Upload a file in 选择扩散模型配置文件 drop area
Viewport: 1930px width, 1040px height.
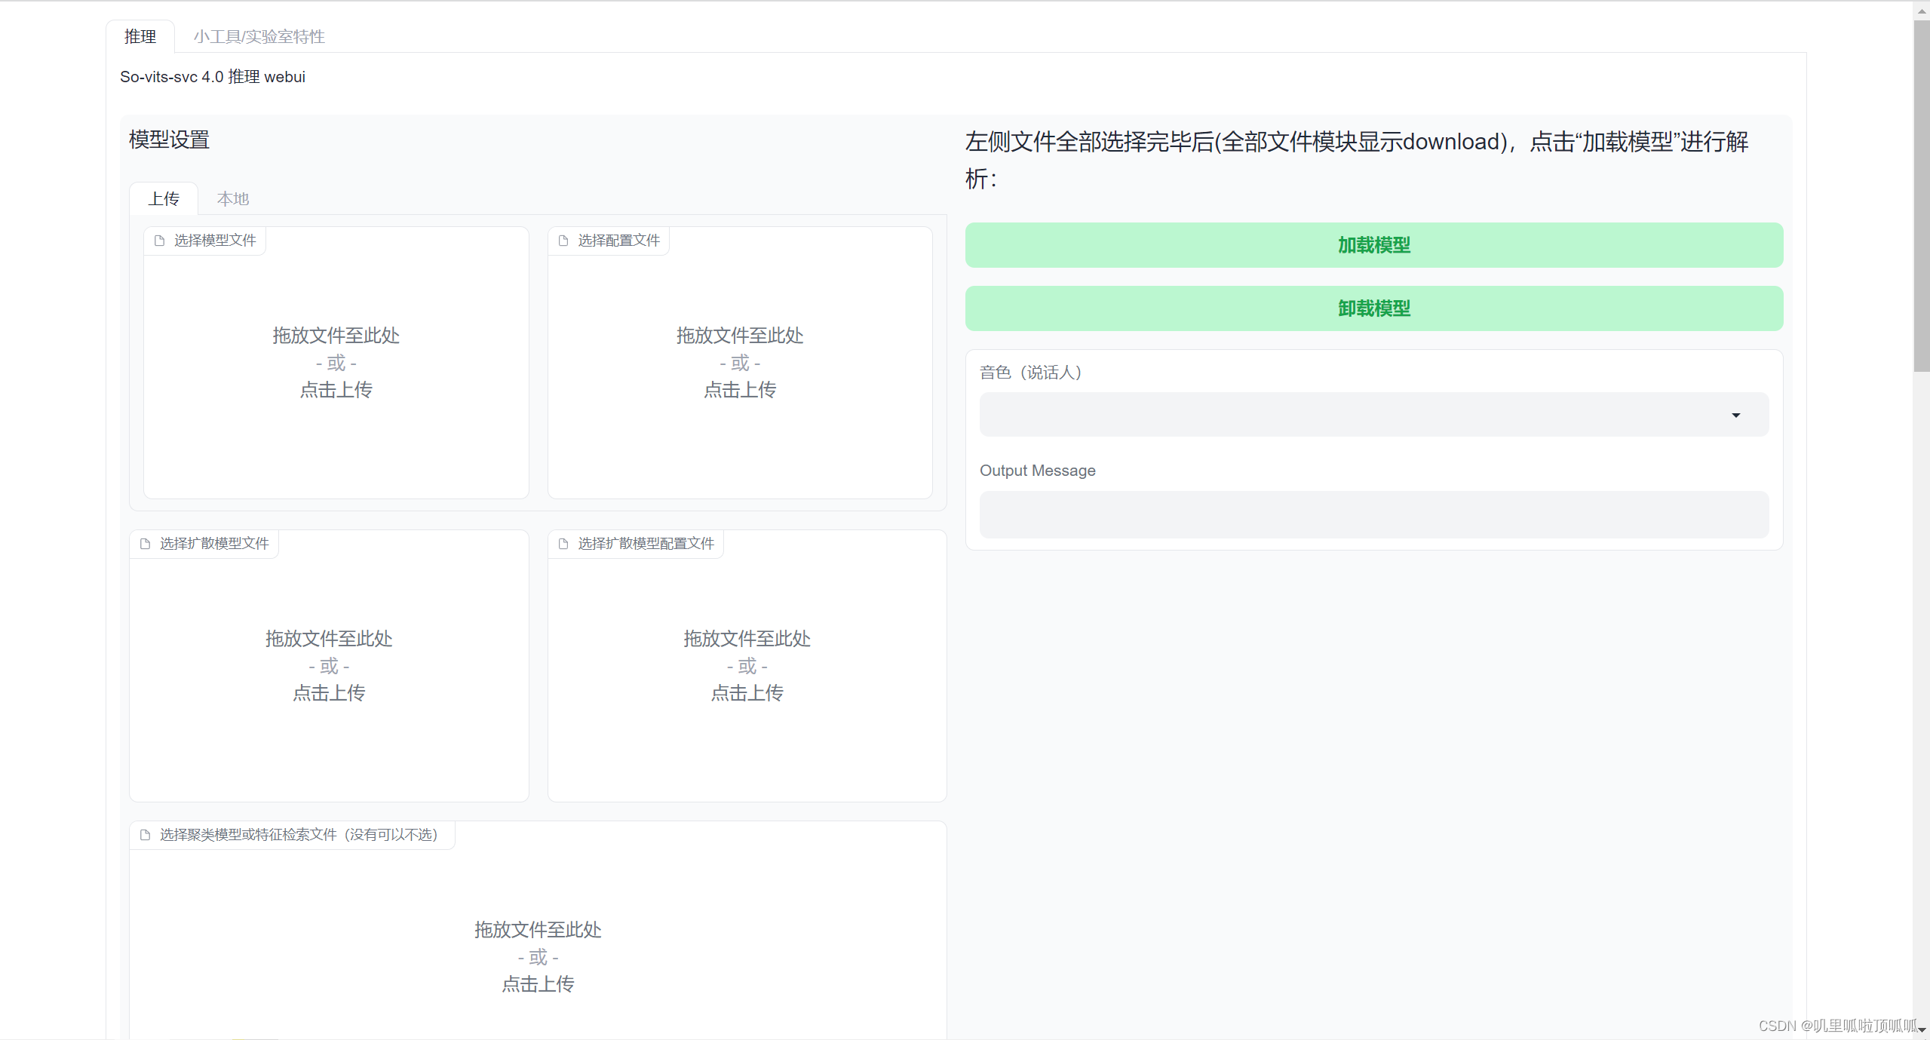(747, 666)
